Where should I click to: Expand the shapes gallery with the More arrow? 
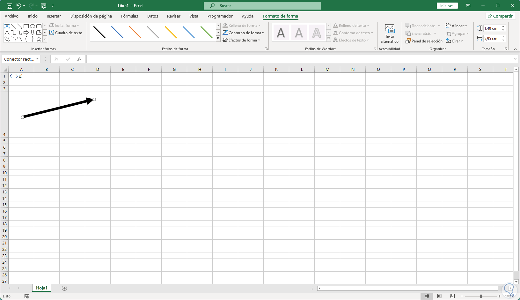[x=45, y=39]
